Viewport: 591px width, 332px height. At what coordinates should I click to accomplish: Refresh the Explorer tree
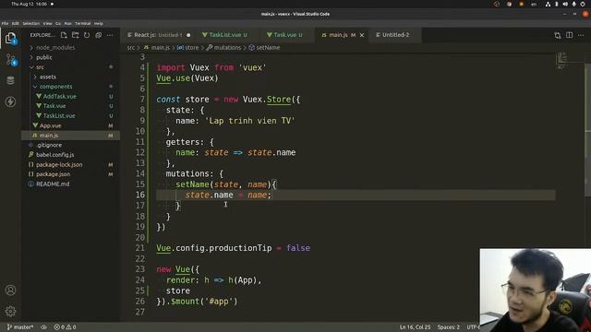coord(87,35)
